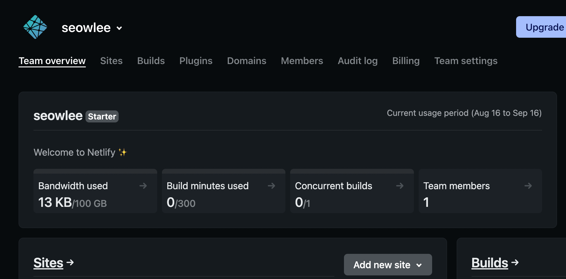Image resolution: width=566 pixels, height=279 pixels.
Task: Go to the Plugins tab
Action: point(196,61)
